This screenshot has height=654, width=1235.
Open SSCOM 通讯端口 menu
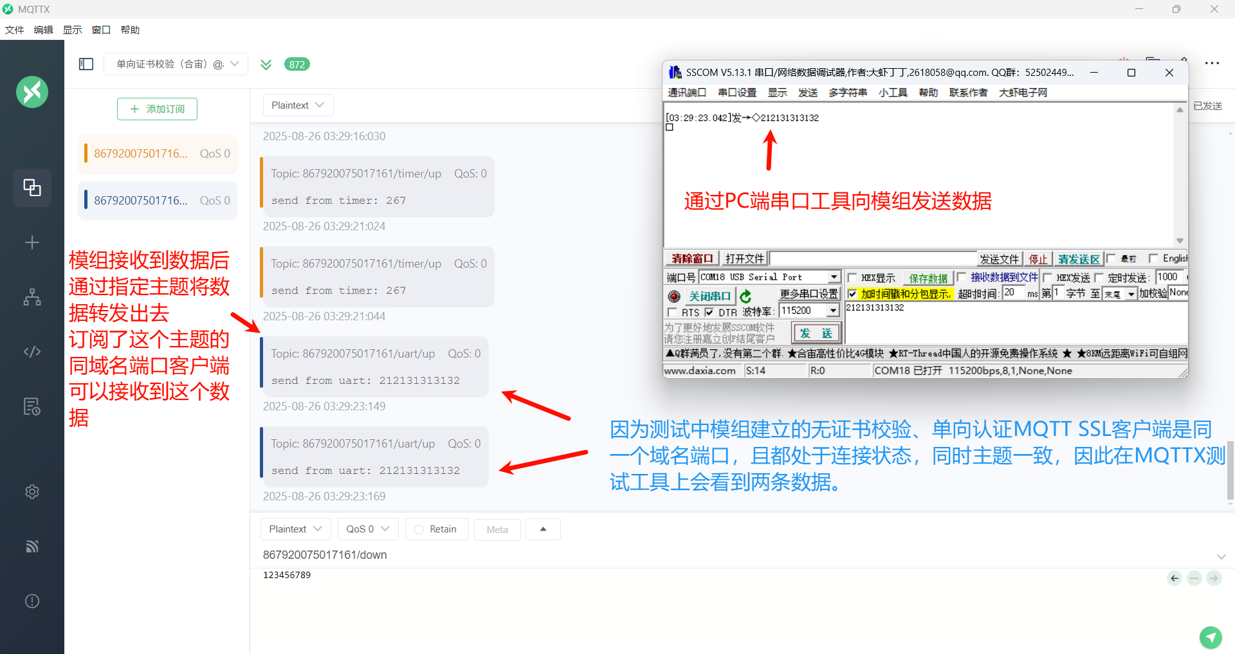(686, 93)
